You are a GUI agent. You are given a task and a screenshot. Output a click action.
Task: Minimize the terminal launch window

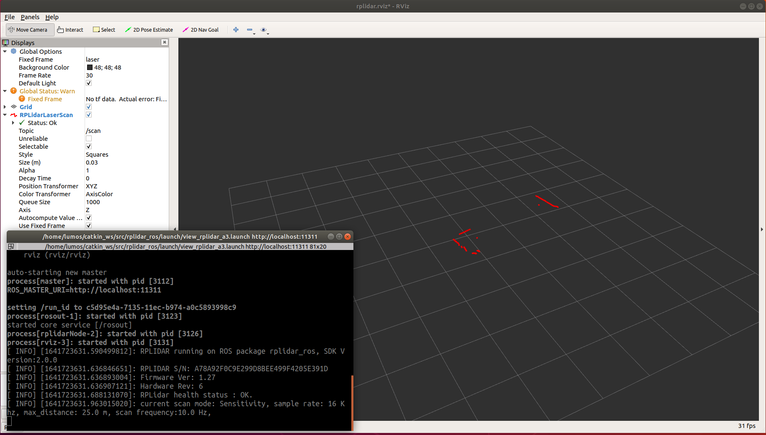click(331, 236)
